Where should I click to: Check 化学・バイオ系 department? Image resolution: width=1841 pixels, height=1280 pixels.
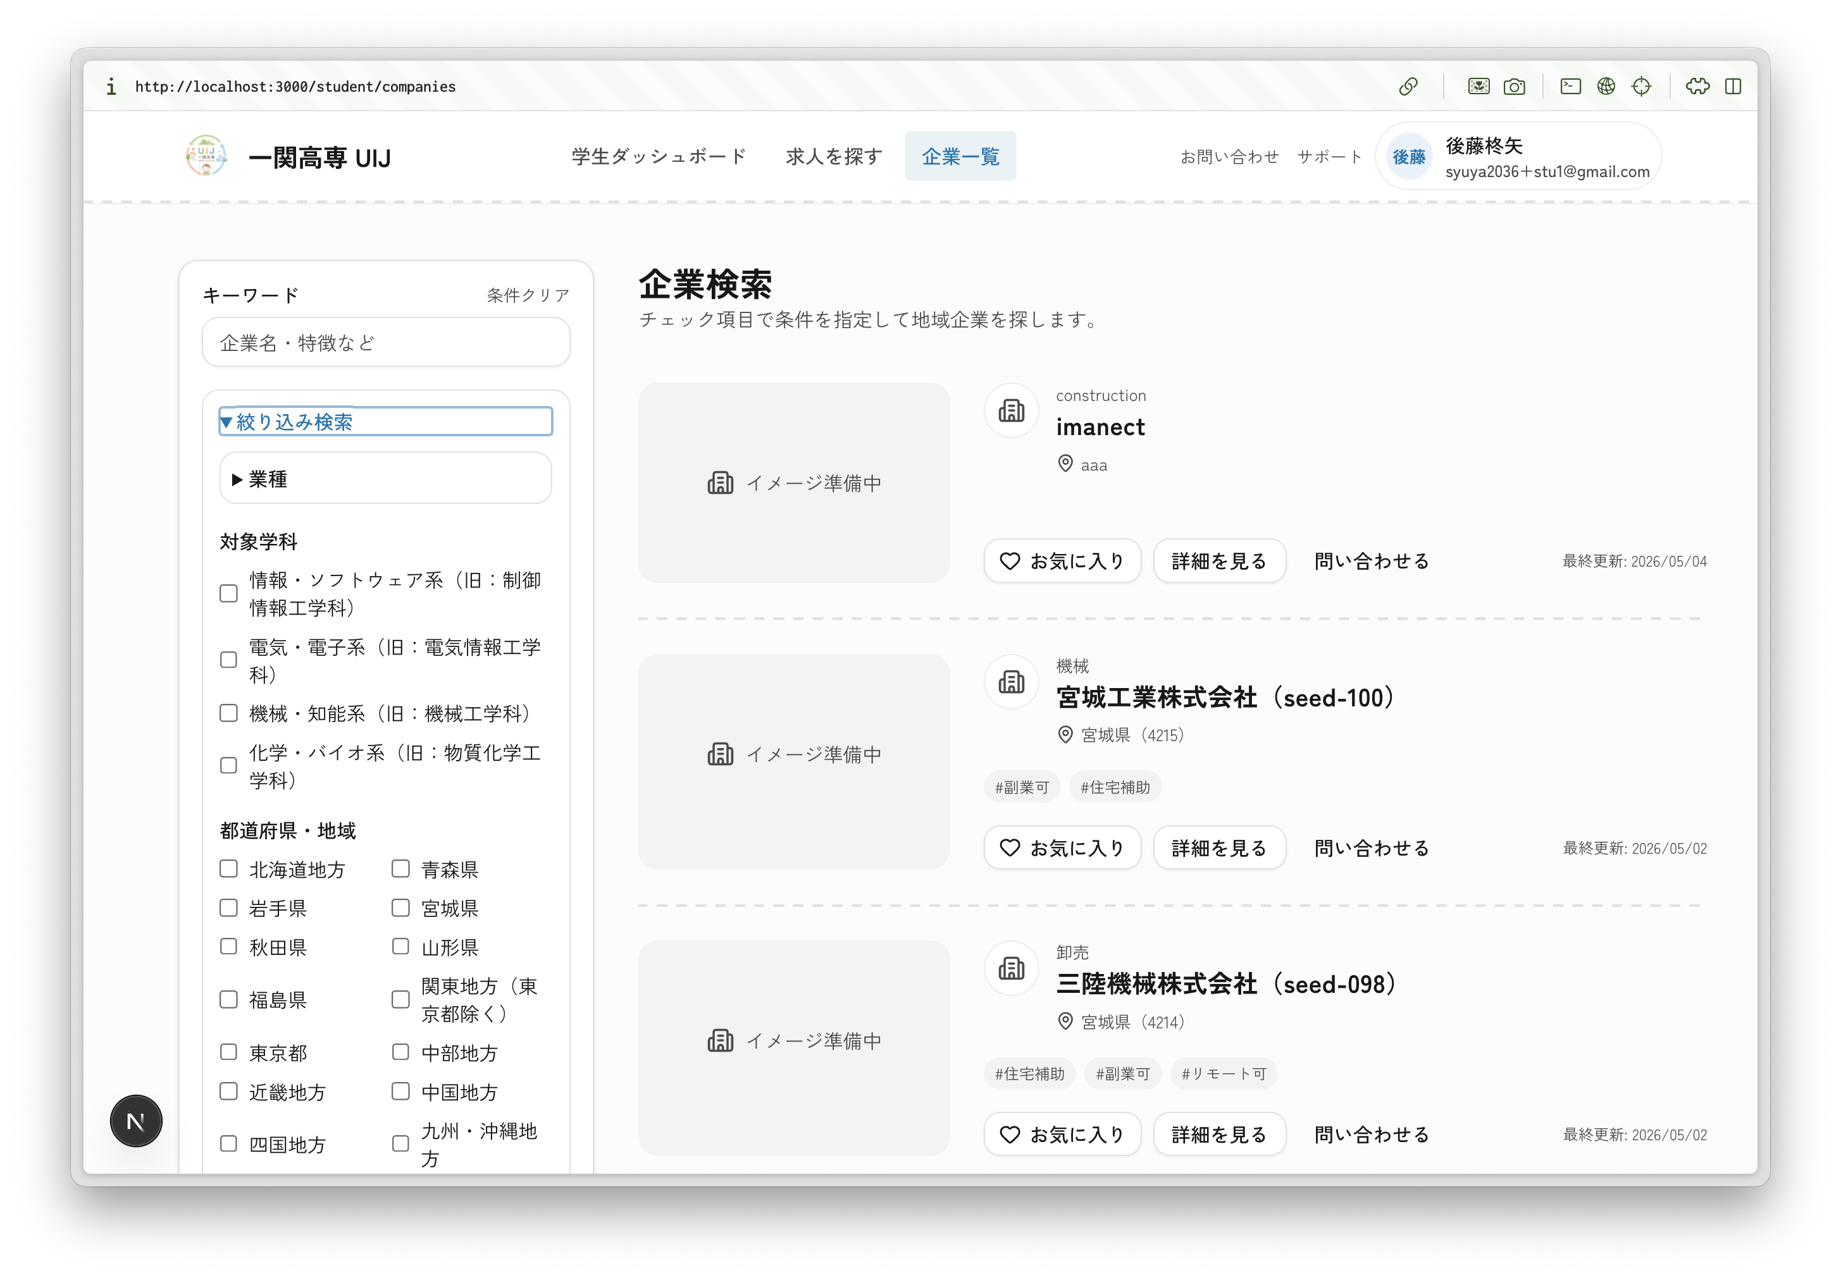228,765
